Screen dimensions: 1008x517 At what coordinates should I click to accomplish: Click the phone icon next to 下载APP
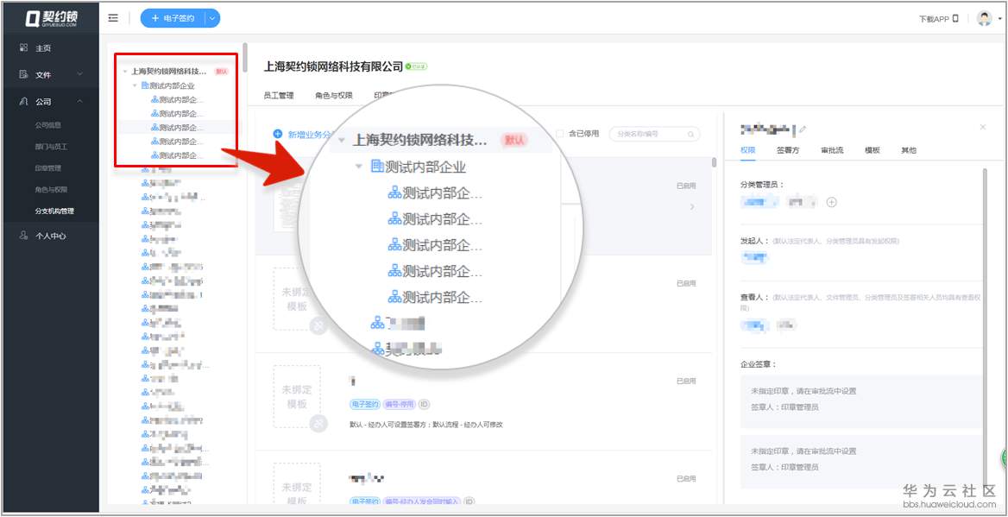(956, 19)
